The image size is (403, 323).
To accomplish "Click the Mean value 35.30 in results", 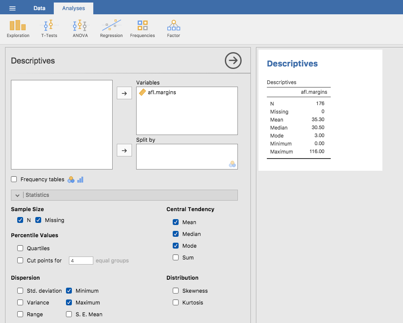I will point(318,119).
